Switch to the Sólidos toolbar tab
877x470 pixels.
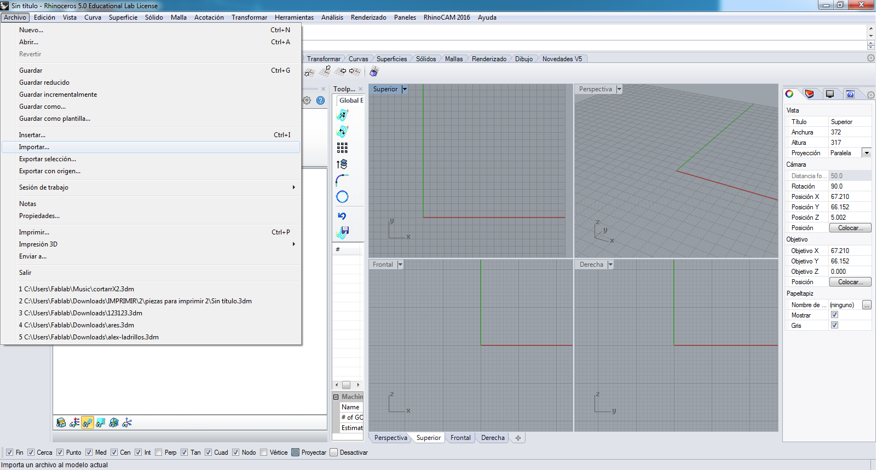(426, 59)
